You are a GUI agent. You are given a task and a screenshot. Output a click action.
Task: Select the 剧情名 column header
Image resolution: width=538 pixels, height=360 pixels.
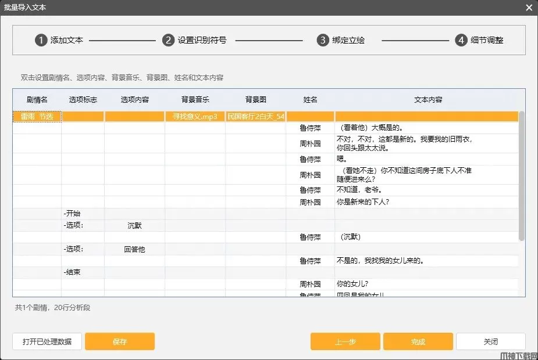point(37,100)
